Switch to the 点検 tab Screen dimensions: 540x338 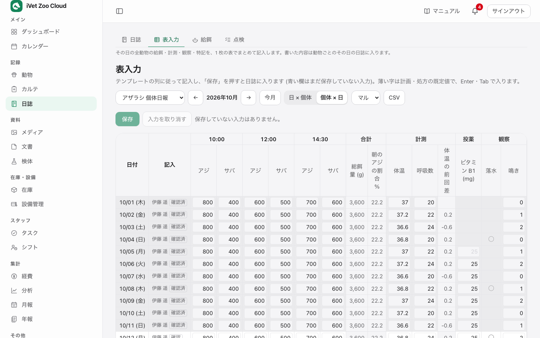coord(235,40)
